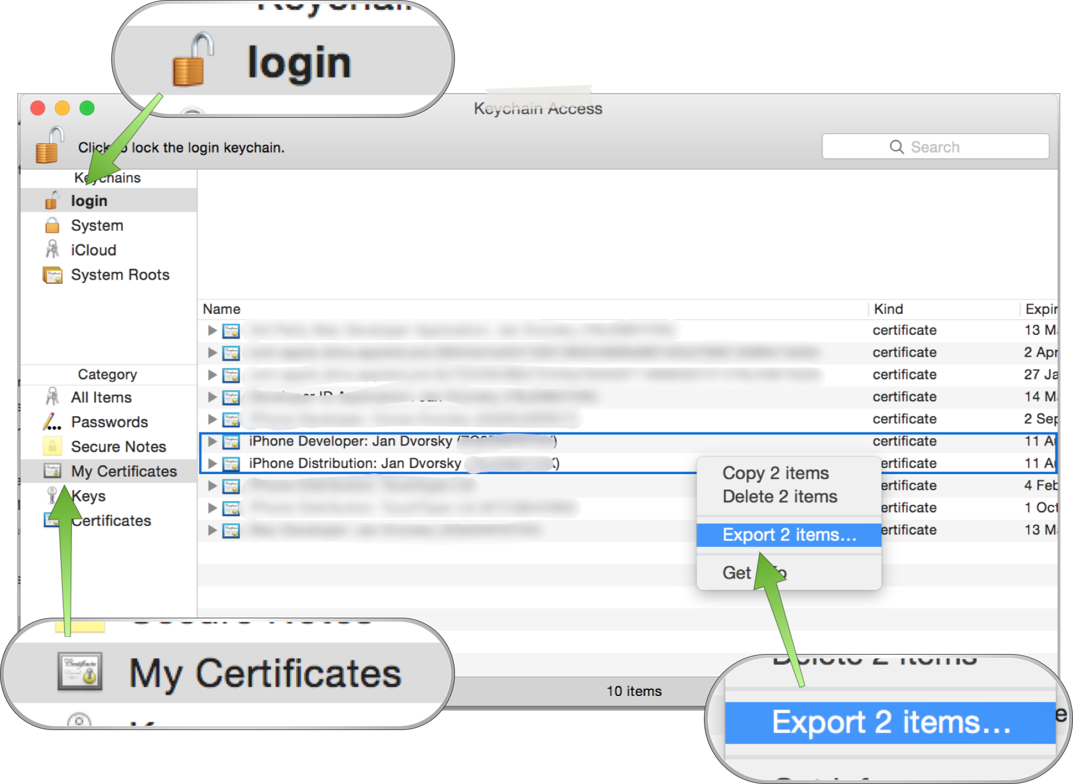
Task: Choose Copy 2 items from context menu
Action: [x=788, y=473]
